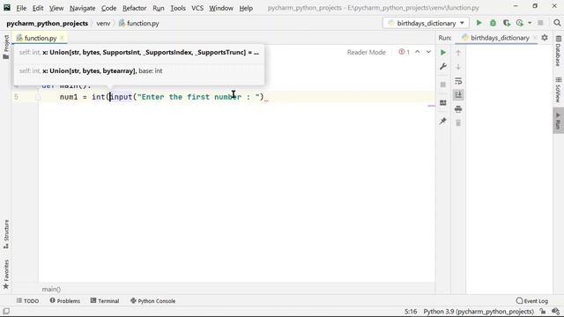Viewport: 564px width, 317px height.
Task: Open the run options dropdown arrow beside Profile
Action: click(x=530, y=23)
